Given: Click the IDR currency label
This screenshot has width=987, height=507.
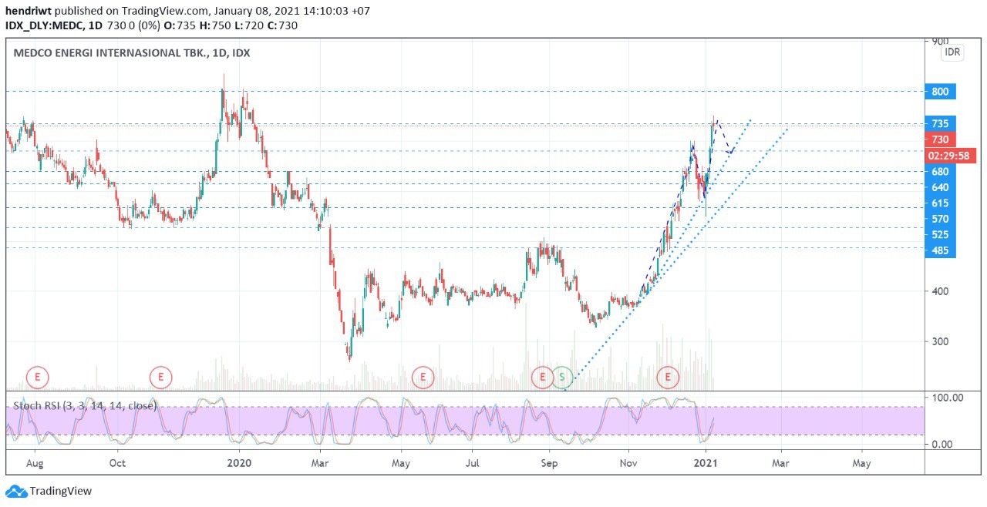Looking at the screenshot, I should pyautogui.click(x=952, y=52).
